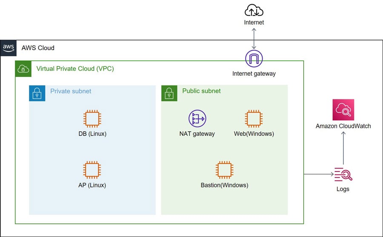Select the arrow between Internet and gateway
The height and width of the screenshot is (237, 383).
(x=254, y=38)
